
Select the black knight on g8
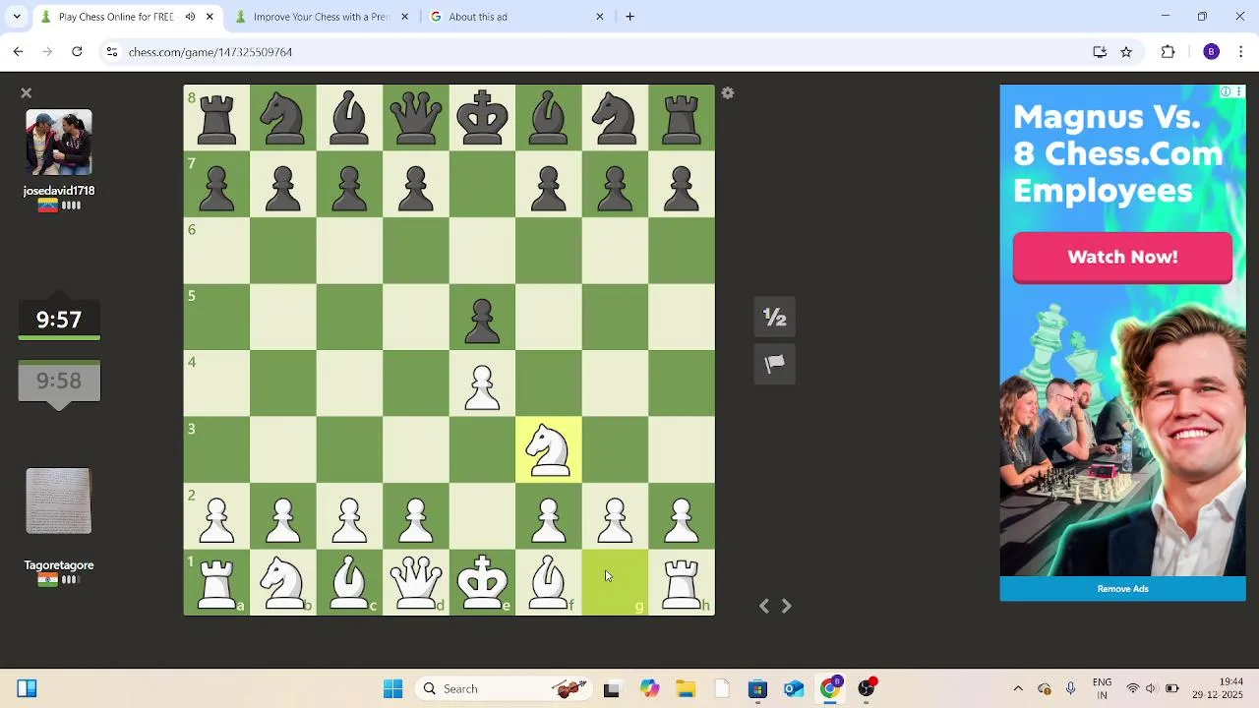click(x=615, y=117)
